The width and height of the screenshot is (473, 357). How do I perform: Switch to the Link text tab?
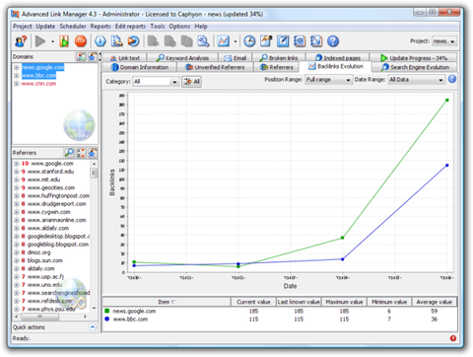124,58
